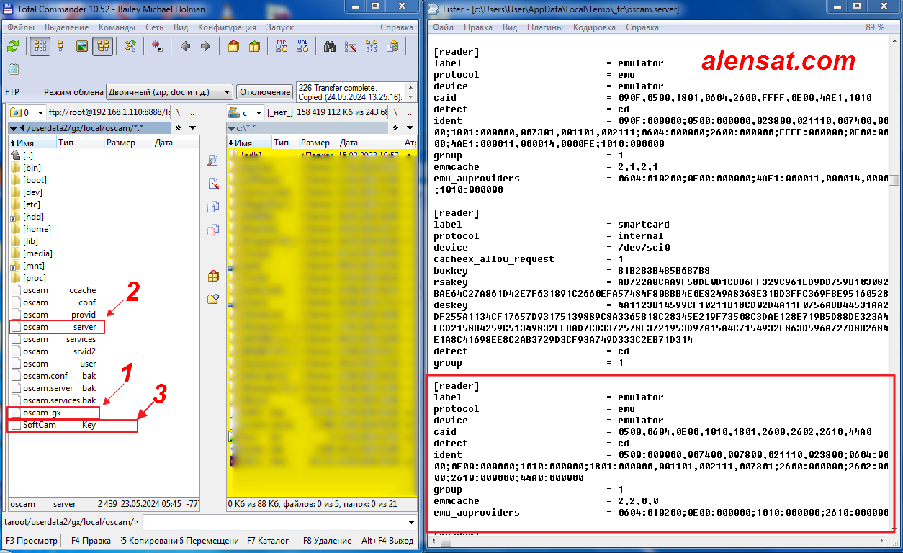The width and height of the screenshot is (903, 553).
Task: Click vertical bar magnifier view icon
Action: (x=213, y=160)
